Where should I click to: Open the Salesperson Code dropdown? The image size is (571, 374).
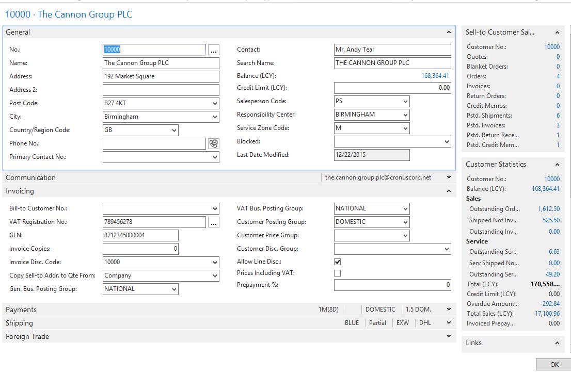click(405, 101)
